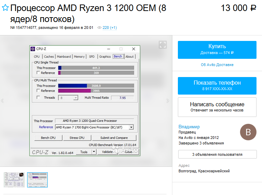Click the Tools button
262x195 pixels.
click(84, 152)
